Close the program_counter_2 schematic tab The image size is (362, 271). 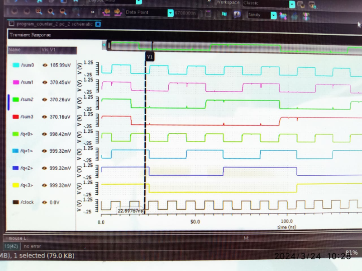[98, 24]
